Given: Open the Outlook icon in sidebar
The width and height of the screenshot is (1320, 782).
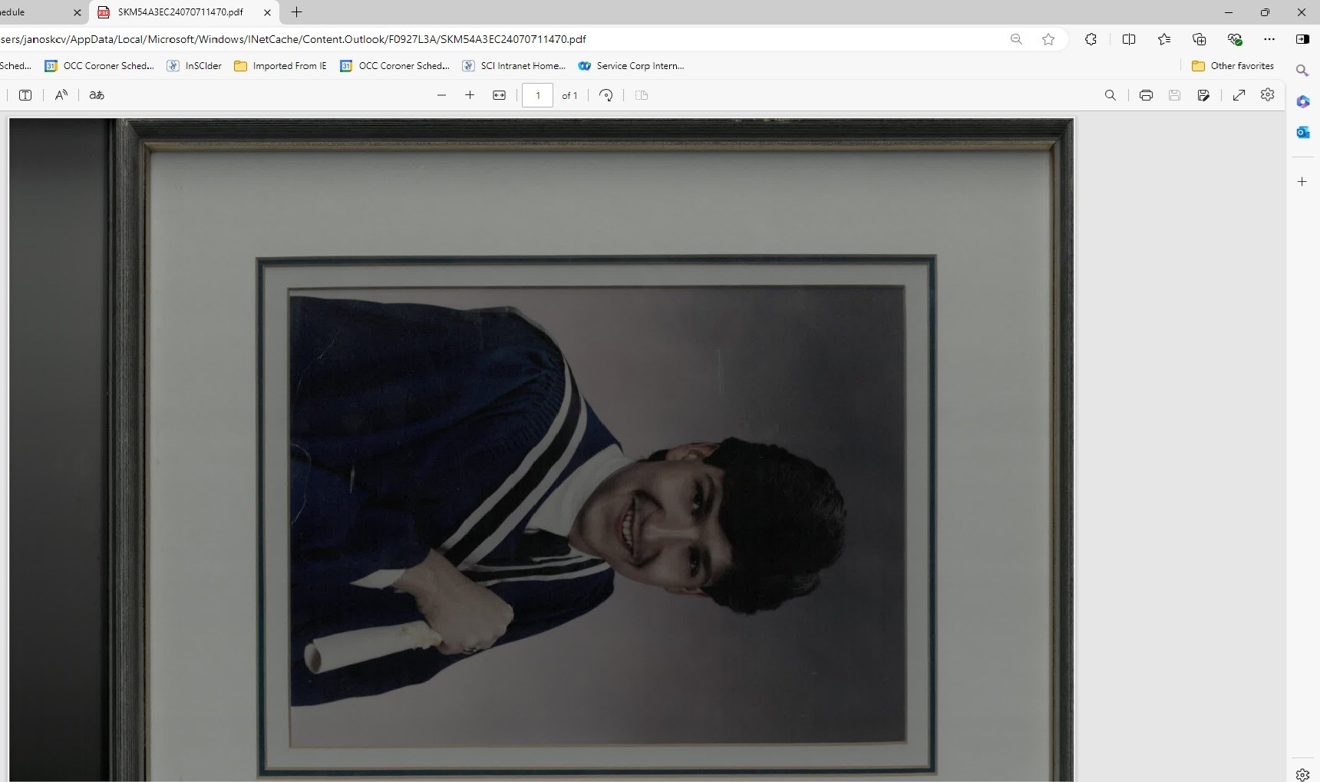Looking at the screenshot, I should pyautogui.click(x=1302, y=133).
